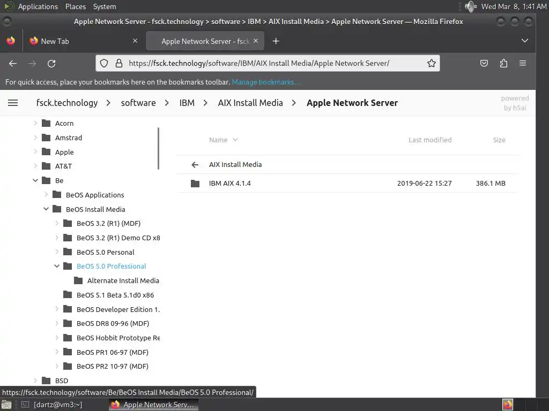This screenshot has height=411, width=549.
Task: Expand the Amstrad tree folder
Action: (35, 138)
